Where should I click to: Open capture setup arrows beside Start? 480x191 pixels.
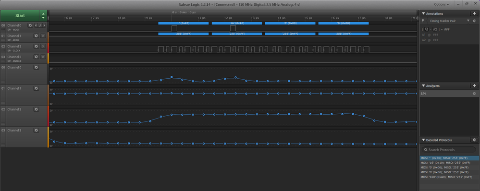[x=43, y=15]
